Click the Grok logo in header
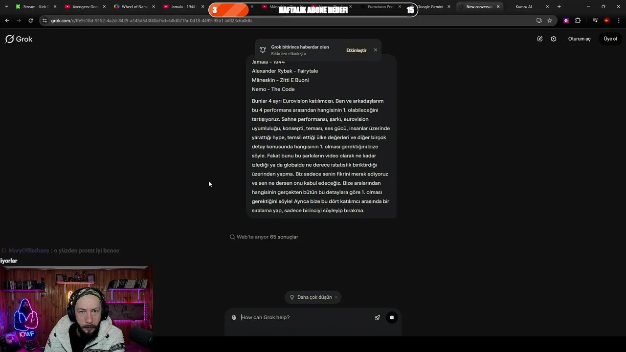Screen dimensions: 626x352 [19, 39]
